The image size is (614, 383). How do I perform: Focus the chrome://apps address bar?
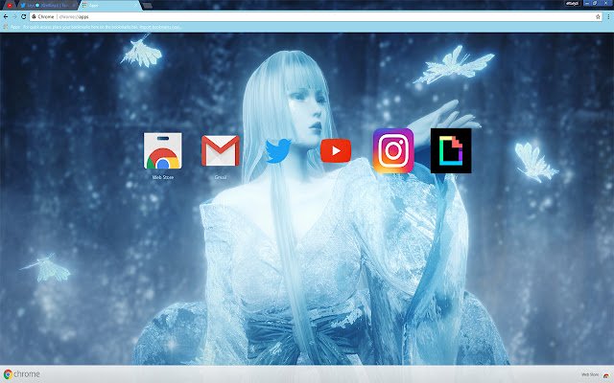coord(314,17)
